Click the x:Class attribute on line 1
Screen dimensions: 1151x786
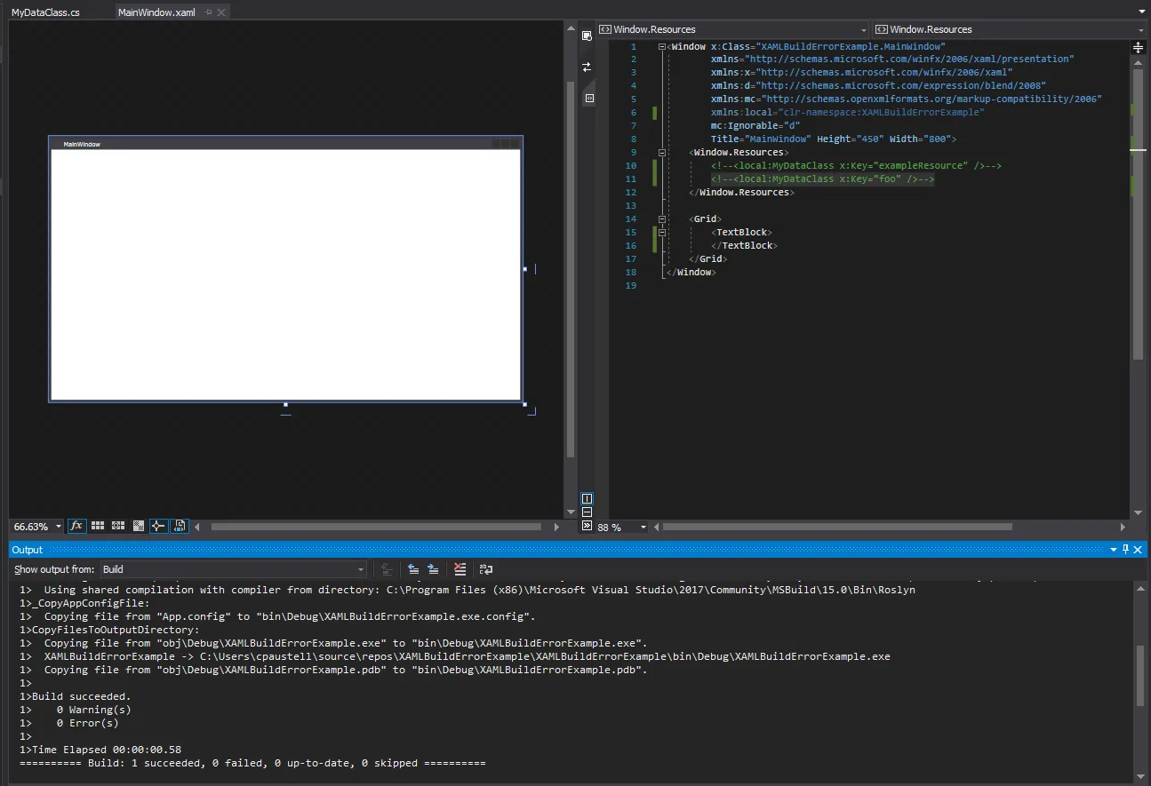[828, 46]
